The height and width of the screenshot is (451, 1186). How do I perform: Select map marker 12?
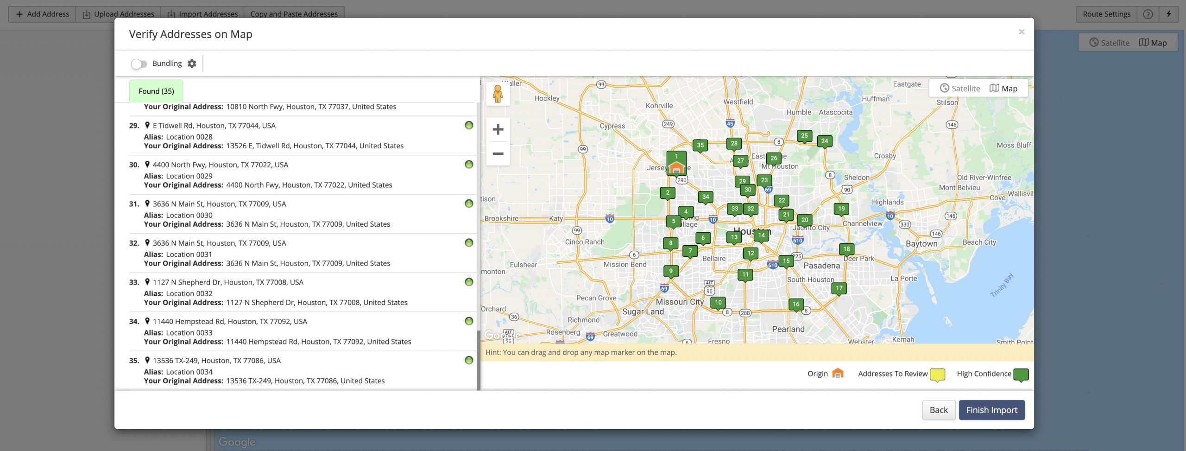tap(751, 254)
